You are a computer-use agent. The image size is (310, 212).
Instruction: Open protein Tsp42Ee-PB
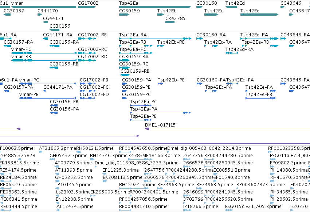coord(260,98)
